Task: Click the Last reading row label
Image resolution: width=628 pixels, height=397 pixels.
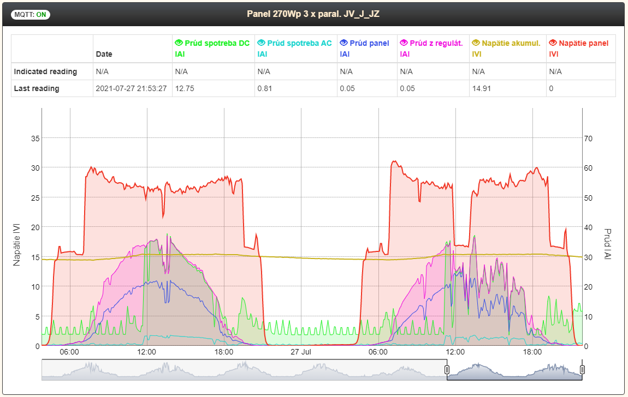Action: pos(37,88)
